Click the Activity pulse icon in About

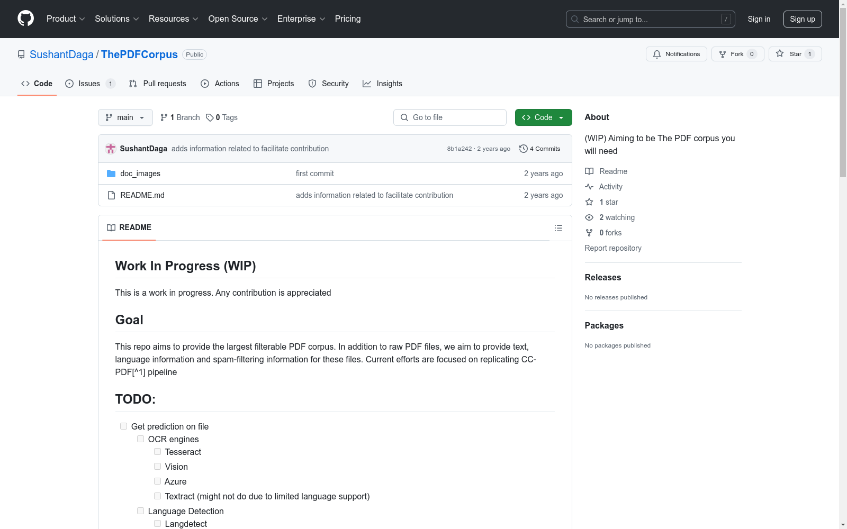tap(589, 187)
